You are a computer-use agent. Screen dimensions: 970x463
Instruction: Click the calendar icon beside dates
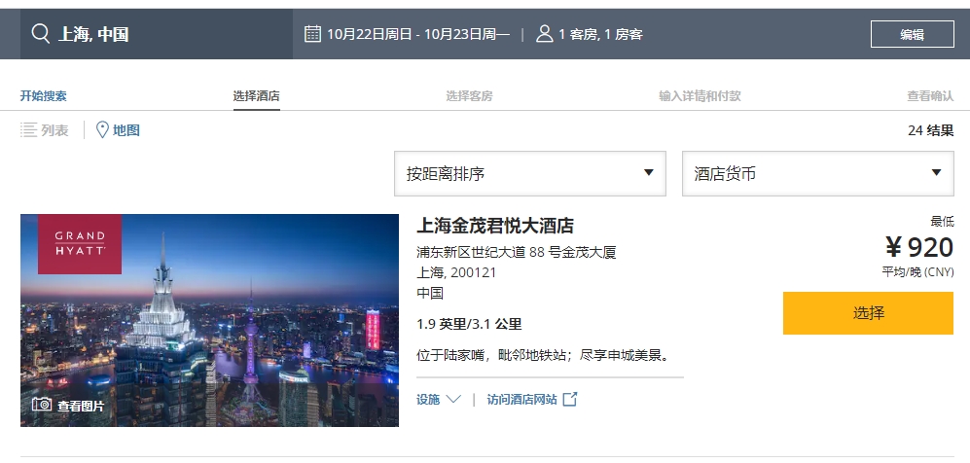tap(312, 33)
